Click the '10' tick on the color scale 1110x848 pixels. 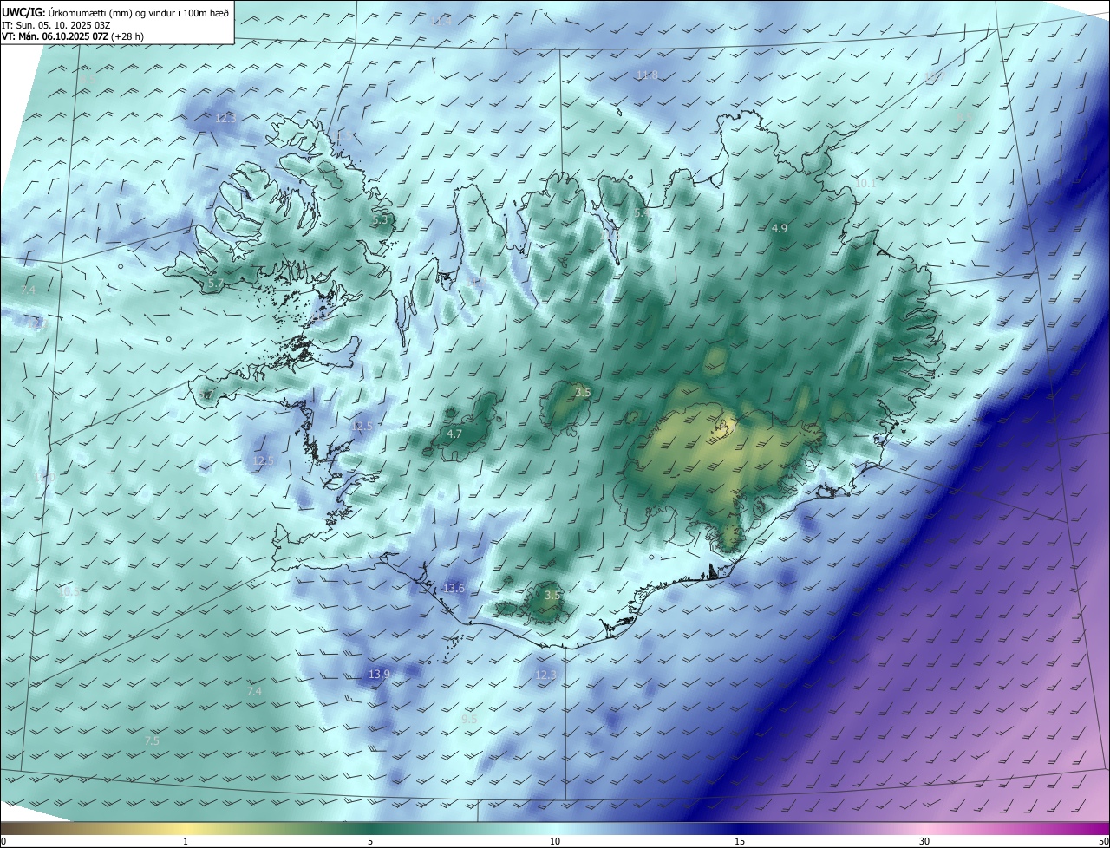tap(555, 841)
